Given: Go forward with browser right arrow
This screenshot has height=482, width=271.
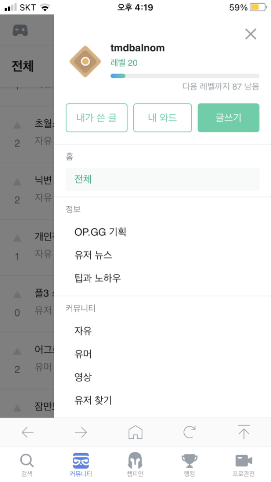Looking at the screenshot, I should coord(81,432).
